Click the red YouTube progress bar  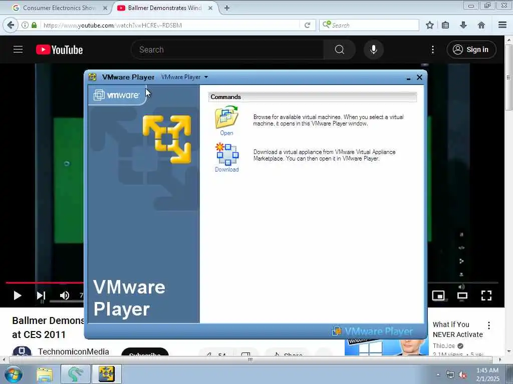coord(45,283)
